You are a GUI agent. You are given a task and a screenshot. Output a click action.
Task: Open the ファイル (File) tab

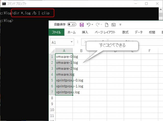pyautogui.click(x=56, y=32)
